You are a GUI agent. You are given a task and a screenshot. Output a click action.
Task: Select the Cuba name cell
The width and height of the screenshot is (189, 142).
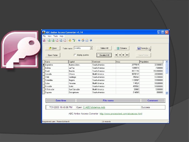(x=57, y=83)
